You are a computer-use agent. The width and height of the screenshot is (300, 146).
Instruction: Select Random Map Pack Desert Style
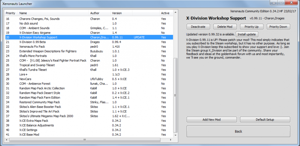(x=89, y=93)
